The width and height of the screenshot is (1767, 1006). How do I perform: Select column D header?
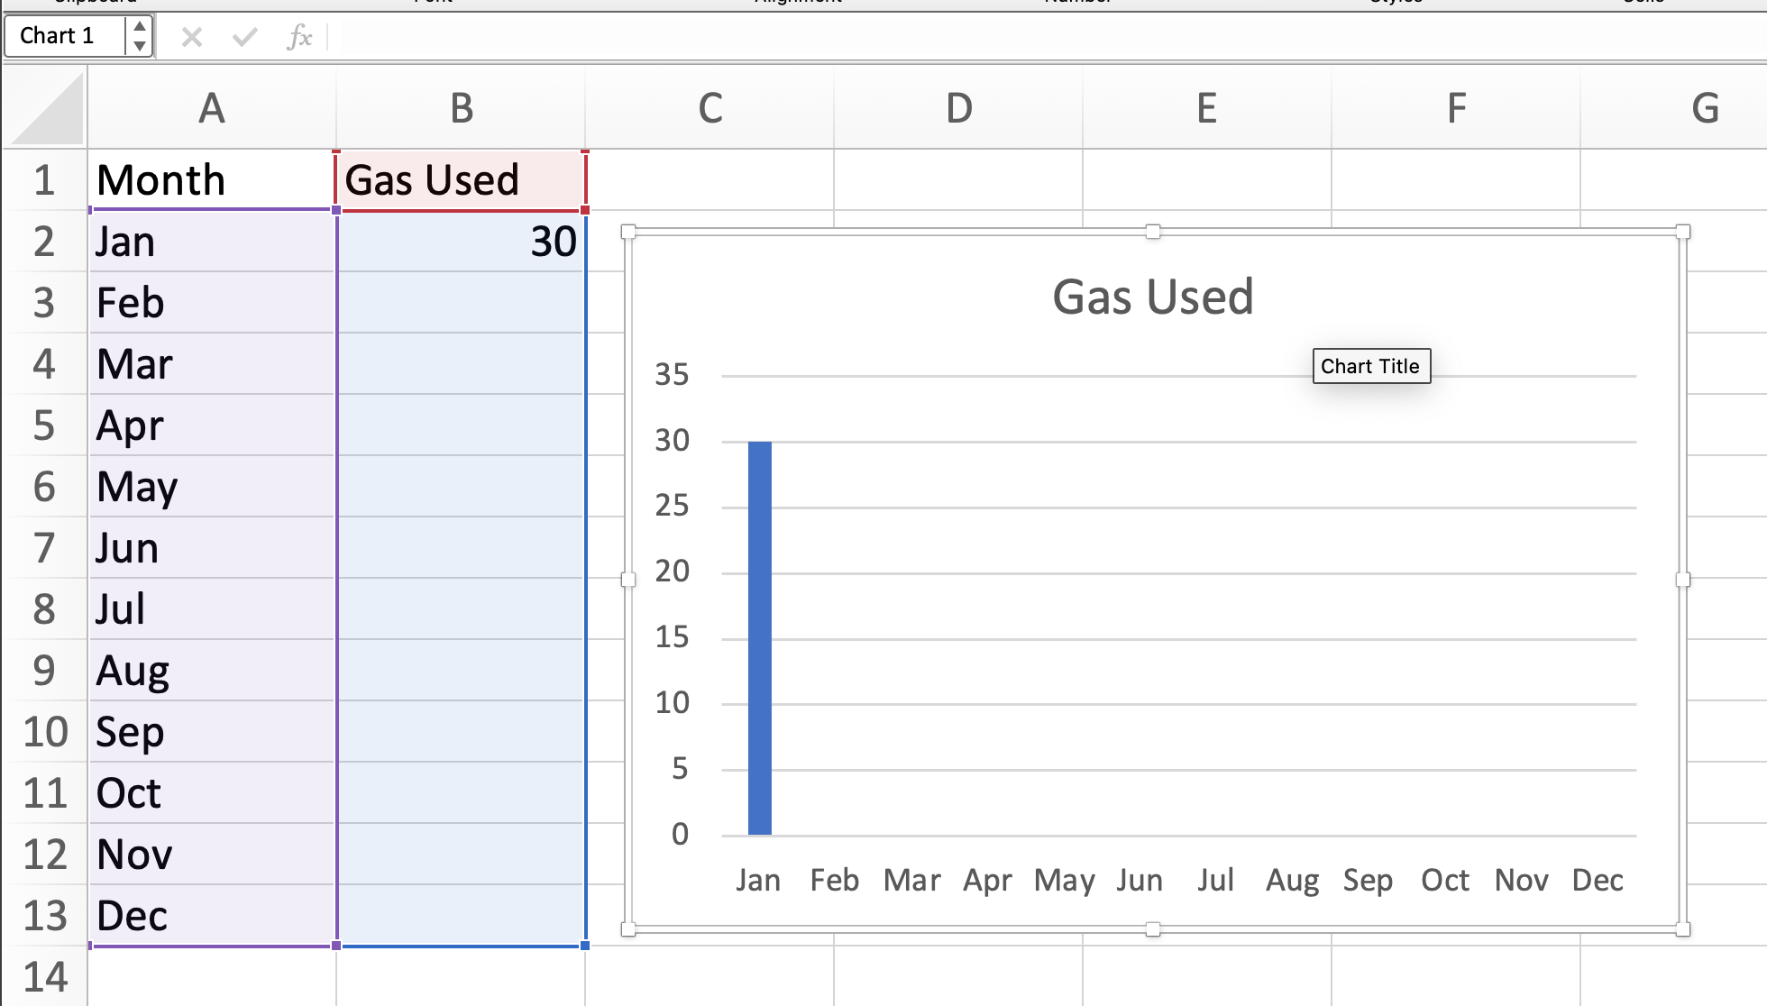(x=958, y=109)
